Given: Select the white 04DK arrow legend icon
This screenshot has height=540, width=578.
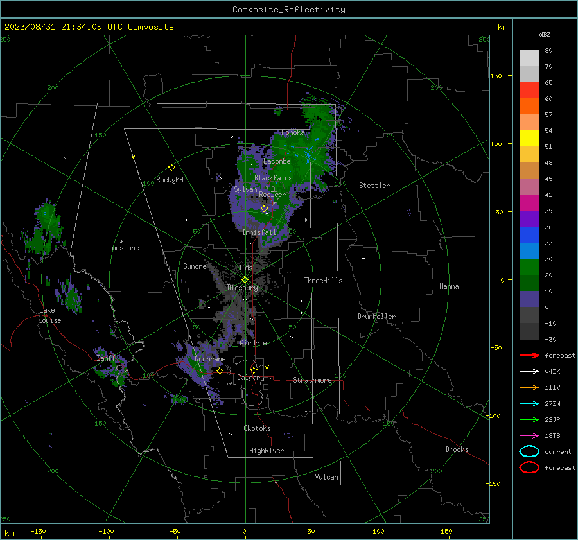Looking at the screenshot, I should pos(529,372).
